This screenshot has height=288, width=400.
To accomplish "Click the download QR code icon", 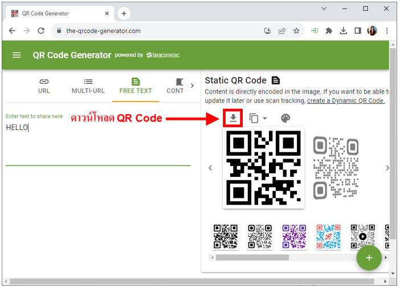I will tap(233, 118).
